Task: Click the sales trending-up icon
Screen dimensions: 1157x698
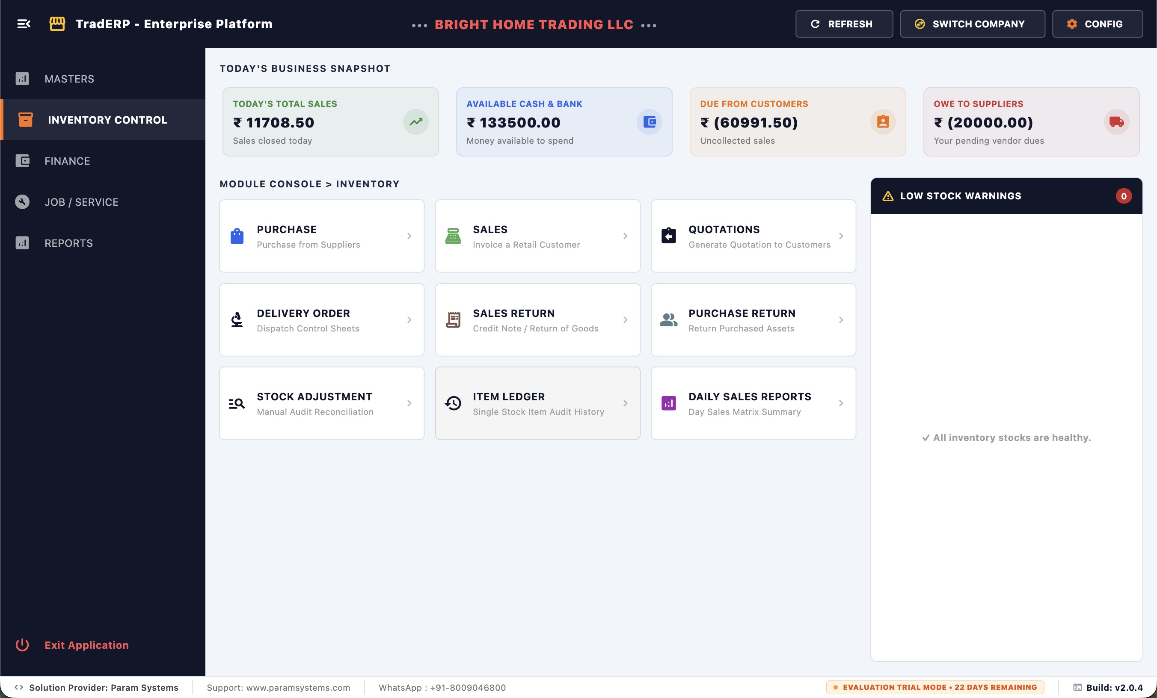Action: (415, 122)
